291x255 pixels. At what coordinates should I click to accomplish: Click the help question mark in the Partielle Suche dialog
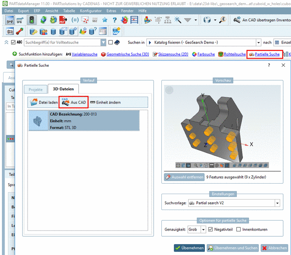click(x=269, y=65)
